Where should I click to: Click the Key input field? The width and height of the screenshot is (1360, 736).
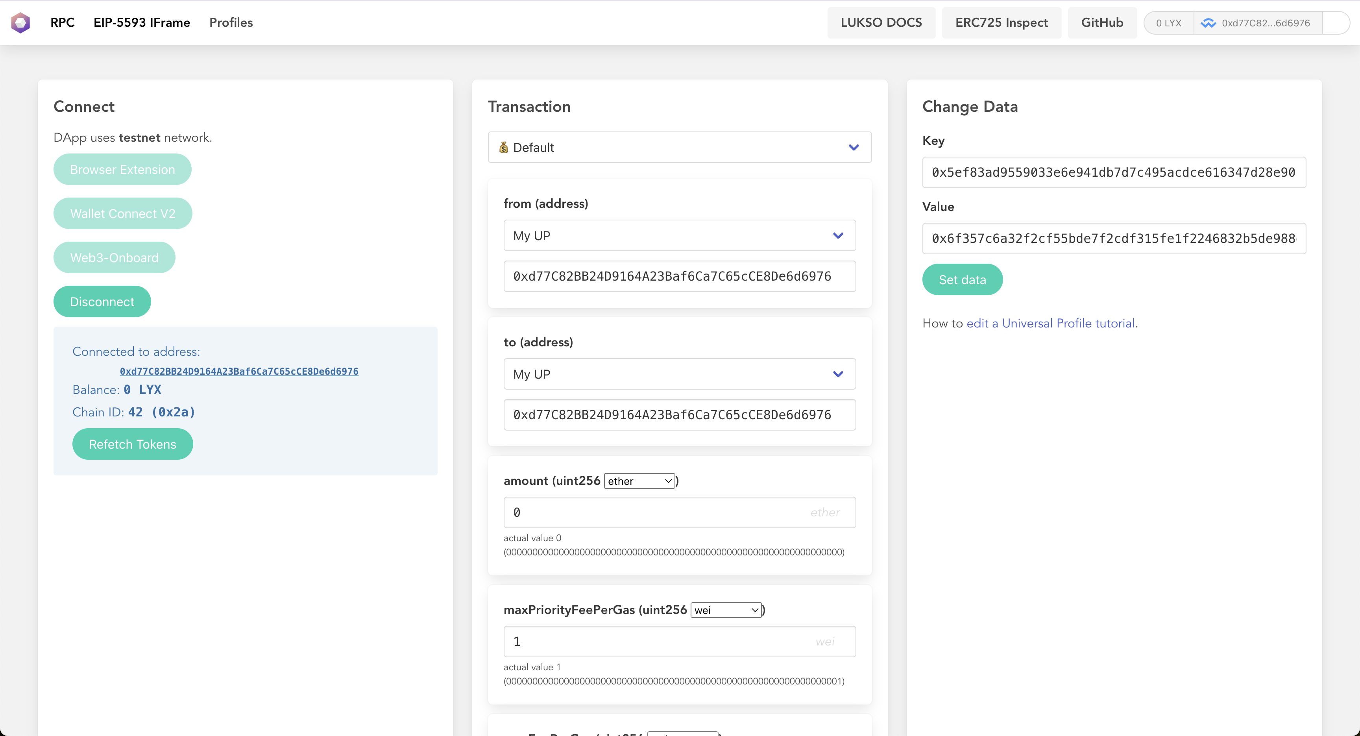pyautogui.click(x=1113, y=172)
